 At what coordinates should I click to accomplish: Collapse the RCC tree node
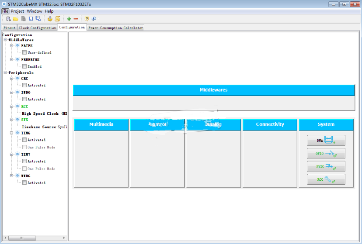[11, 106]
